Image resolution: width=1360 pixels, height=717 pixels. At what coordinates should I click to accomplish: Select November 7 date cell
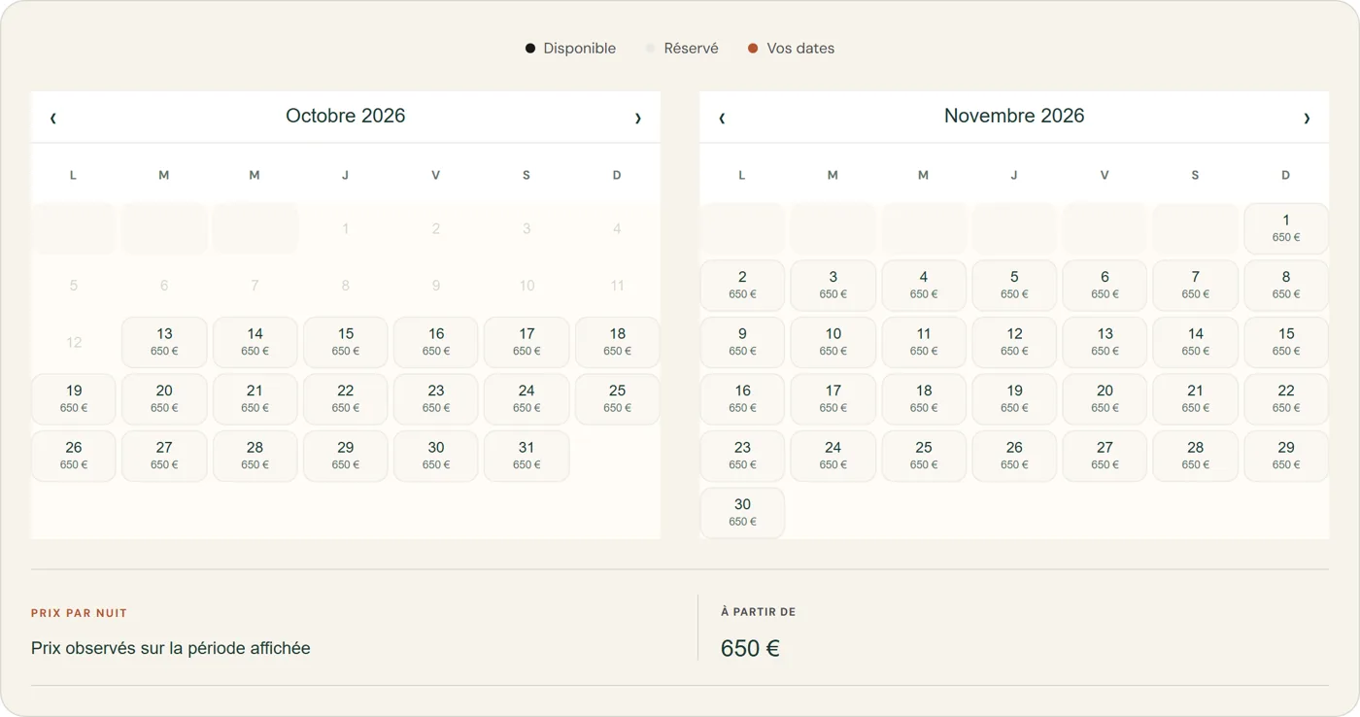(1196, 286)
